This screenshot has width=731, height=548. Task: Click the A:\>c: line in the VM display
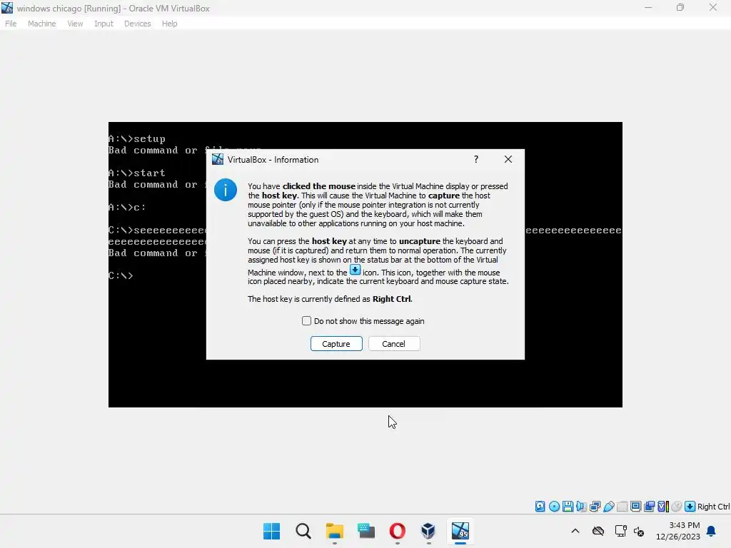(x=127, y=208)
